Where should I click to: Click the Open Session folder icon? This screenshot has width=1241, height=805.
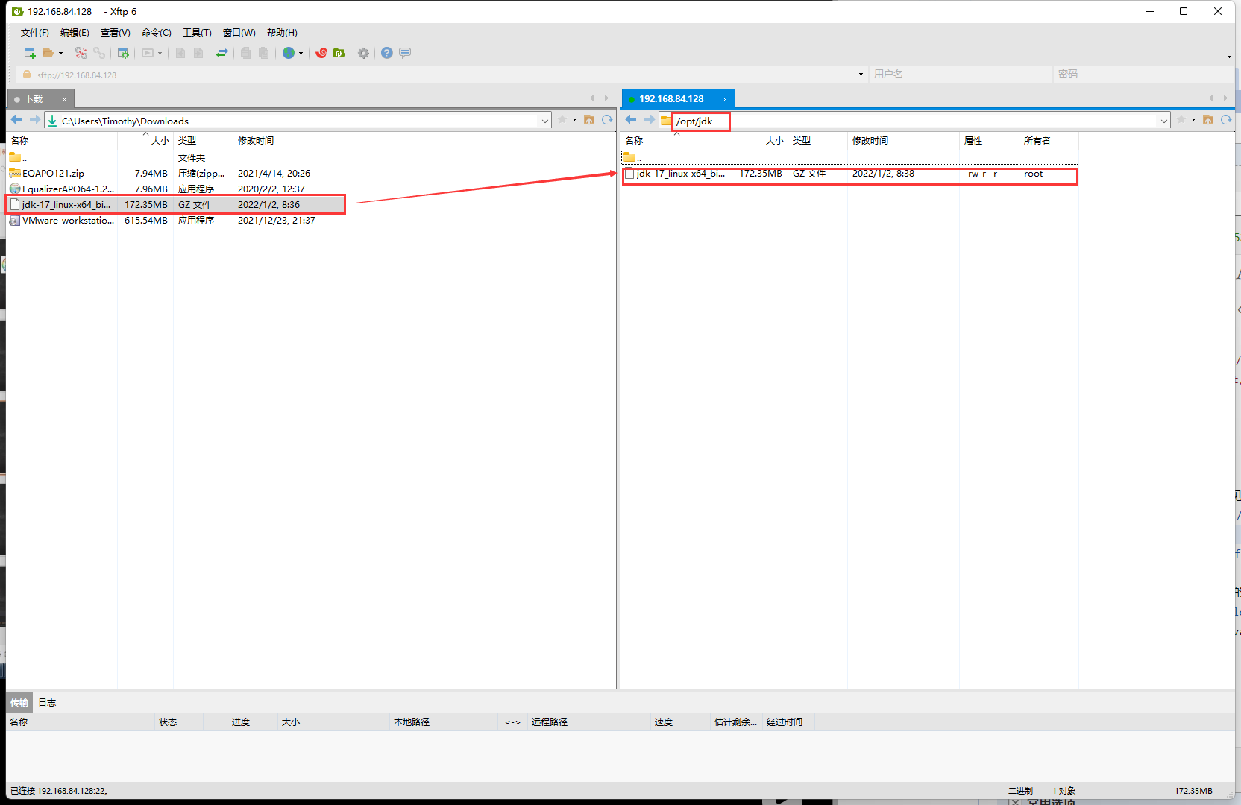[48, 53]
